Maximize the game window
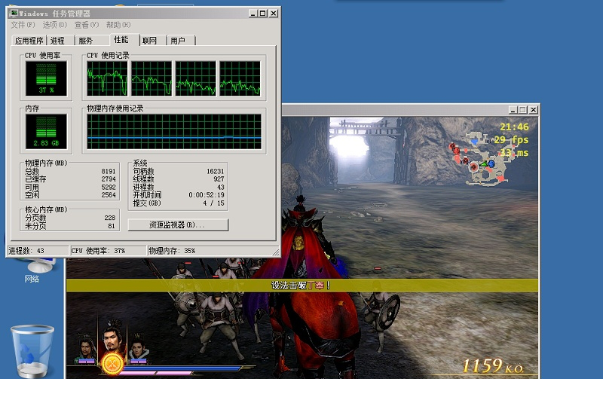 522,110
